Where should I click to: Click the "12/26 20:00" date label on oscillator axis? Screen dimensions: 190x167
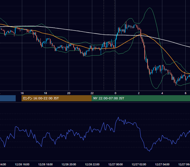point(69,164)
